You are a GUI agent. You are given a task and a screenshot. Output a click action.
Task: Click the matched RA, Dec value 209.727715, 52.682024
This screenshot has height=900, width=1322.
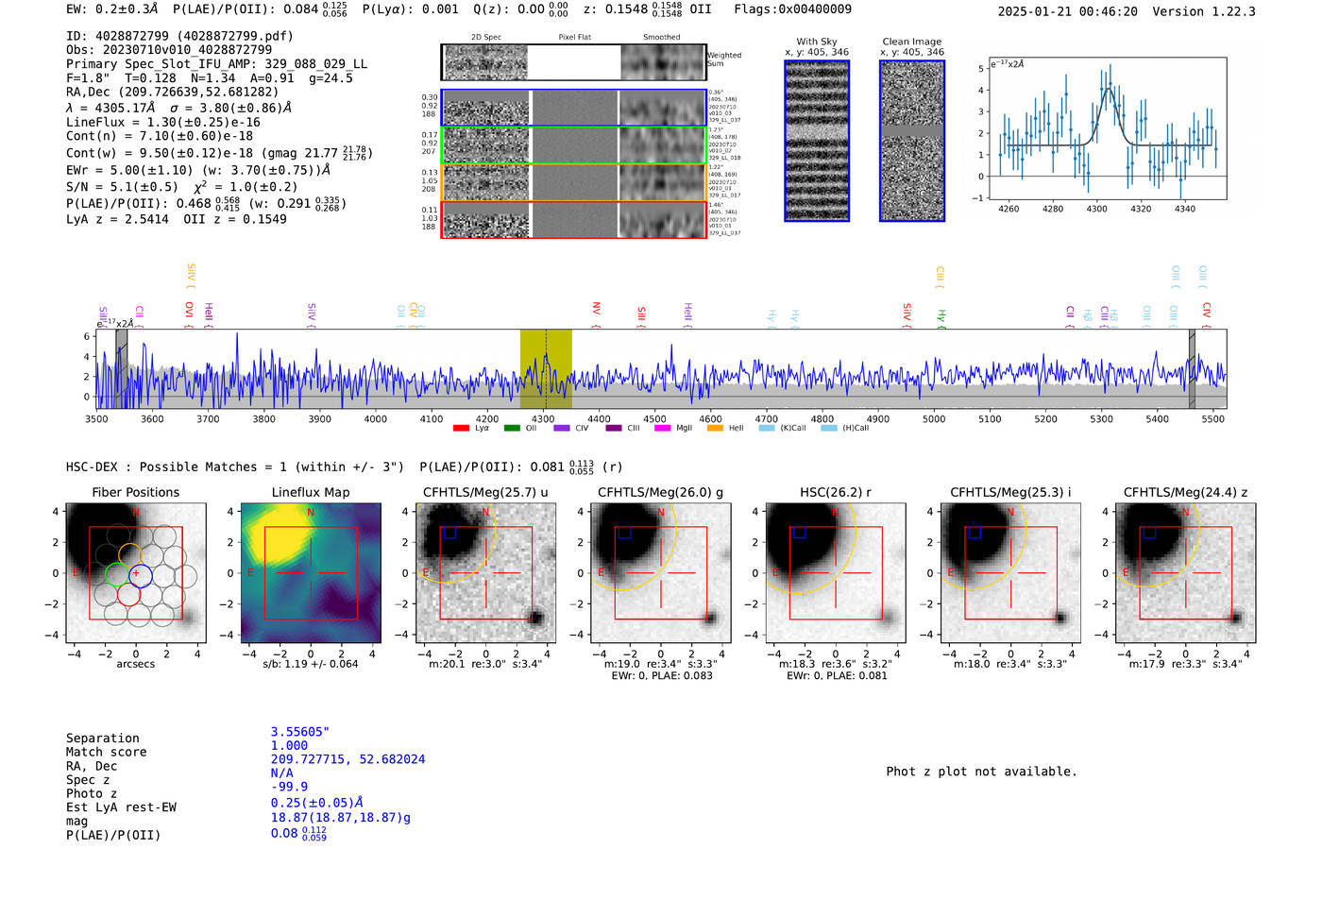(347, 759)
